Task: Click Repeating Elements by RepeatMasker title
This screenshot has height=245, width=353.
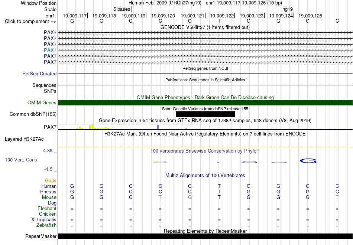Action: (205, 231)
